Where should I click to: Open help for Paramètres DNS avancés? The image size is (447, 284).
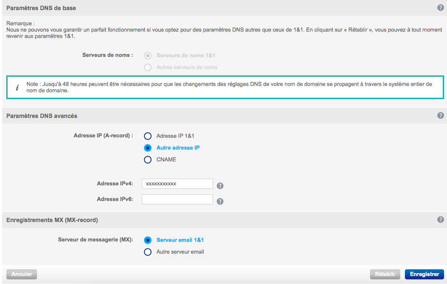[440, 115]
